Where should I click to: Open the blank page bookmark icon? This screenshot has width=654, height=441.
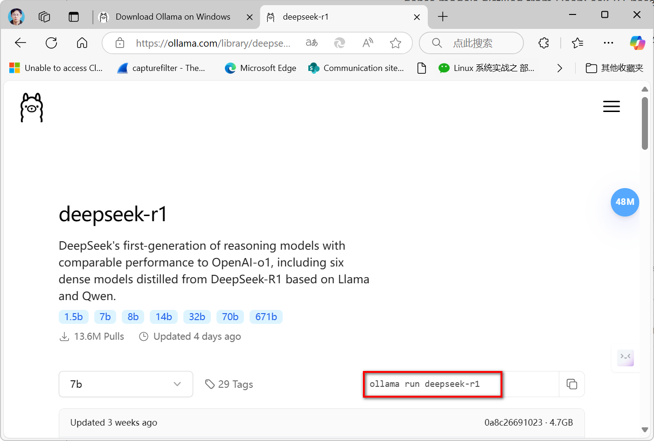(x=422, y=68)
